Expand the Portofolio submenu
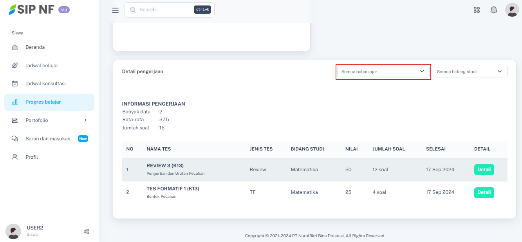This screenshot has height=242, width=522. pos(85,120)
